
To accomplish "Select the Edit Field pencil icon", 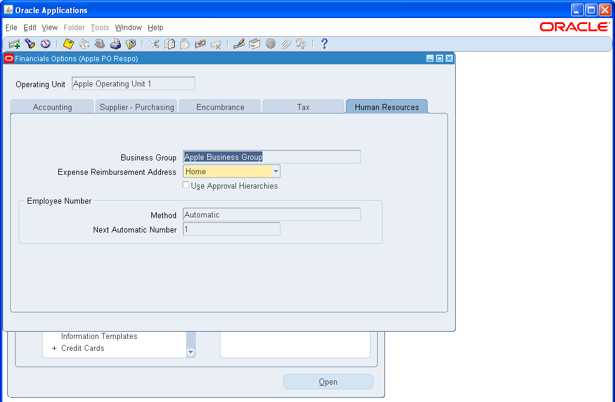I will (x=238, y=43).
